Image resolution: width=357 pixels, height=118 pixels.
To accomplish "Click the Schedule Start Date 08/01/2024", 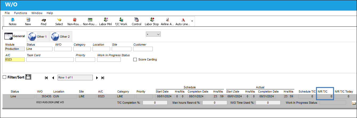I will (x=164, y=97).
